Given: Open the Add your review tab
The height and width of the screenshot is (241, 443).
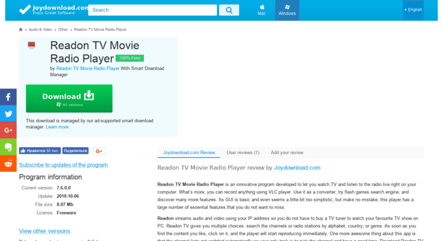Looking at the screenshot, I should (x=287, y=152).
